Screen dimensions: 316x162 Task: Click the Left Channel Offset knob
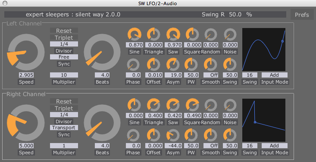pyautogui.click(x=153, y=65)
